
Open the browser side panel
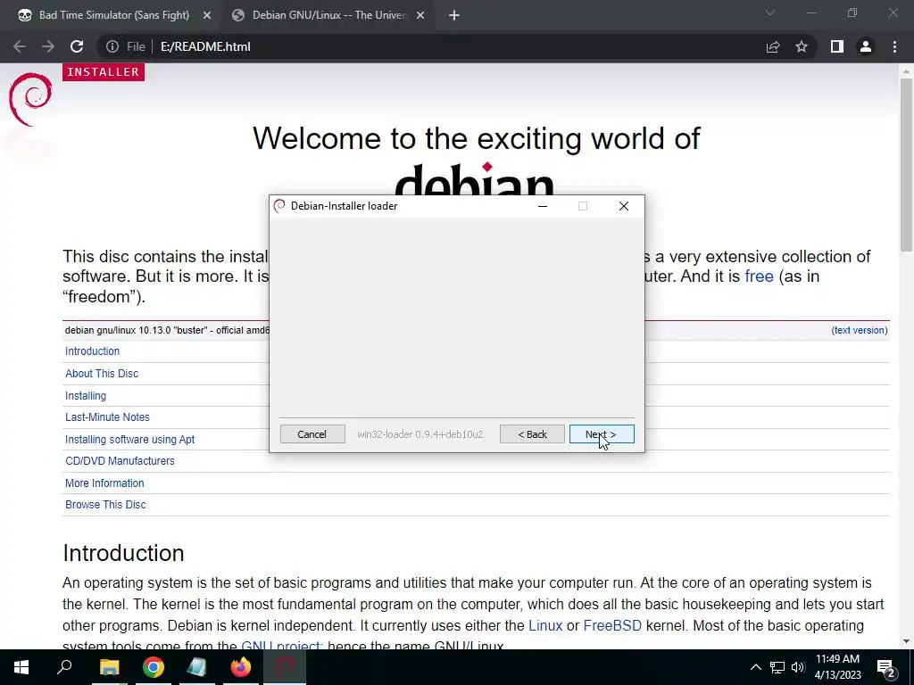[837, 46]
